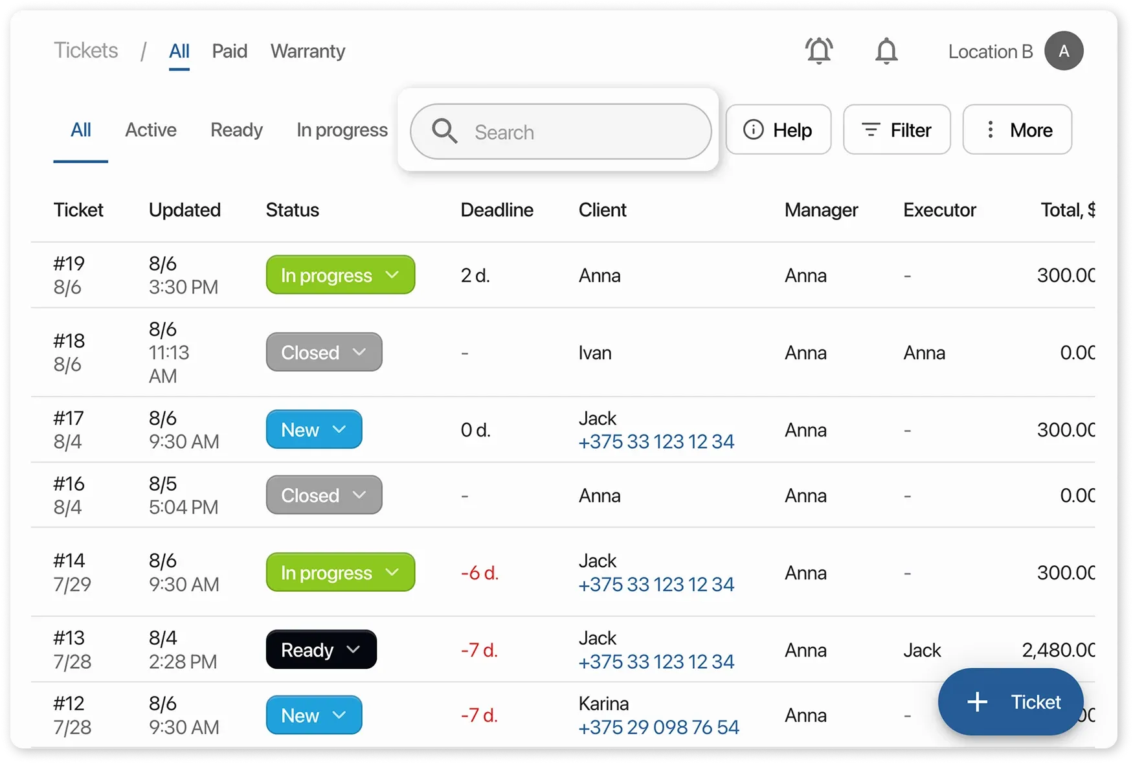1133x764 pixels.
Task: Expand the New status dropdown for ticket #17
Action: tap(314, 429)
